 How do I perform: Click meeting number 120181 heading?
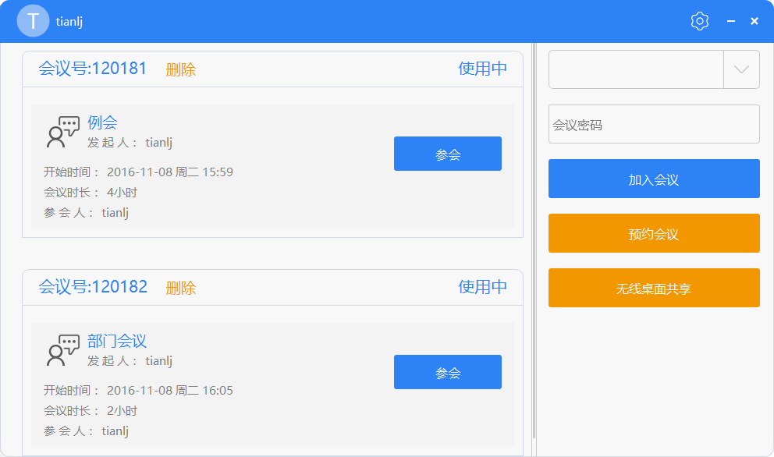pos(91,69)
